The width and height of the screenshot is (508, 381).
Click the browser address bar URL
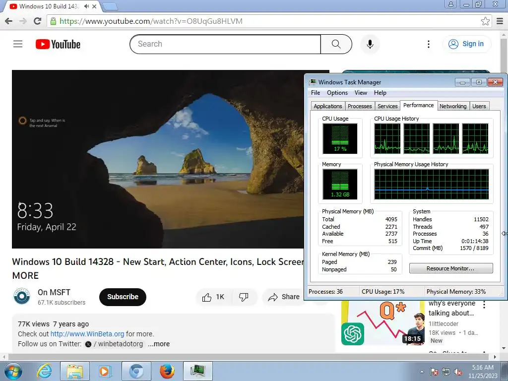coord(151,21)
